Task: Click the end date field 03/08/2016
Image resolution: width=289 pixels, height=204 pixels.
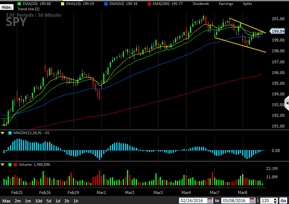Action: pos(235,201)
